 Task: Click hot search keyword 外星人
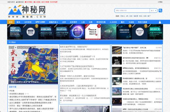click(x=123, y=16)
